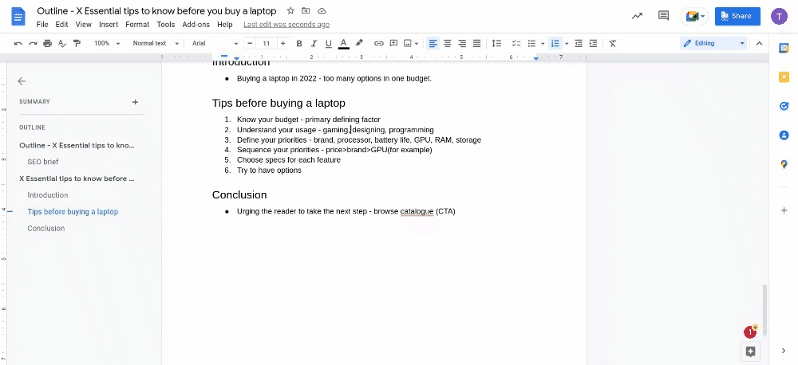
Task: Increase font size with plus button
Action: tap(283, 44)
